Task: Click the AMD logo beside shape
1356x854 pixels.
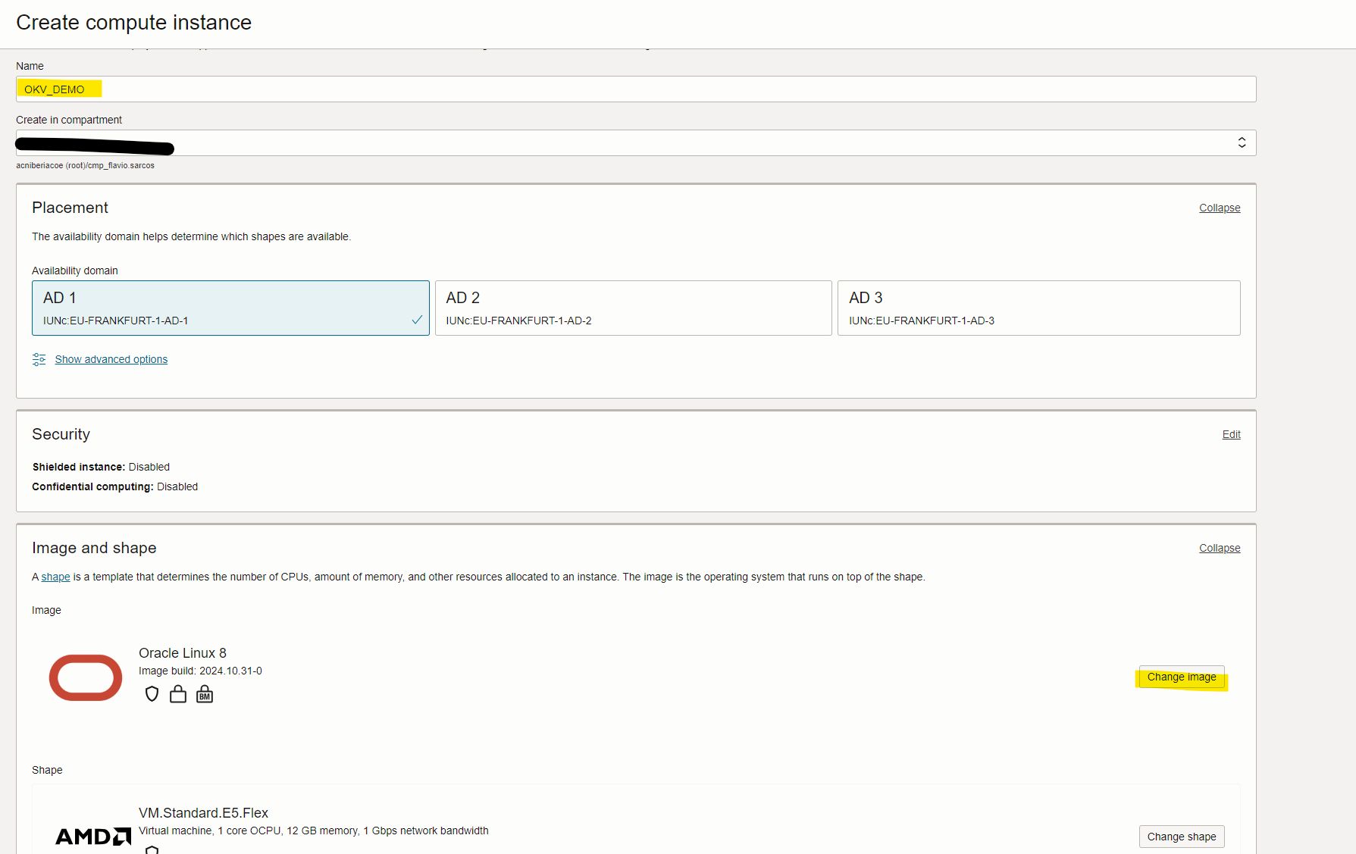Action: tap(92, 837)
